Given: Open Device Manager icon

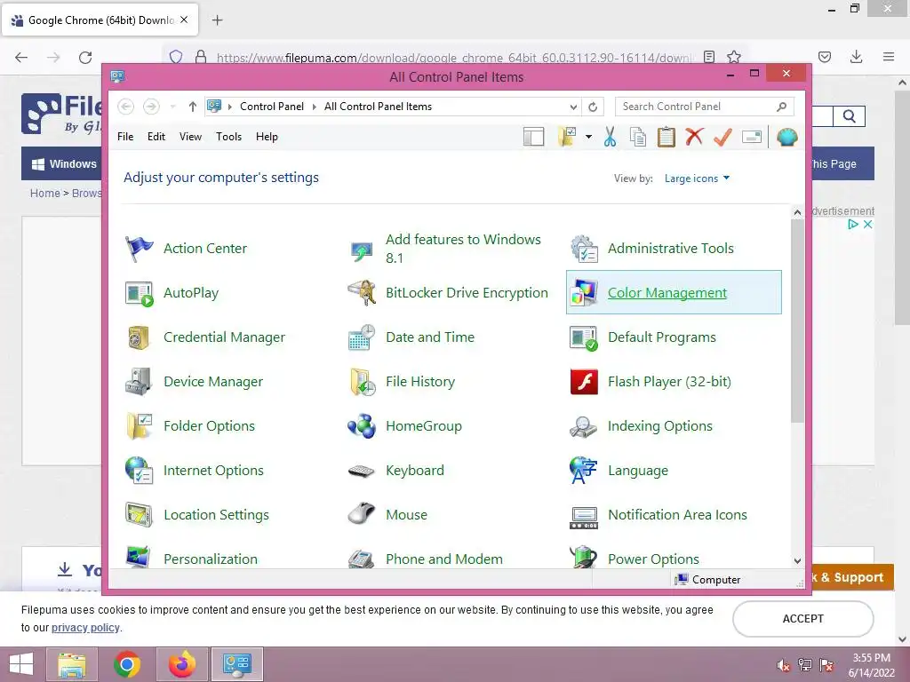Looking at the screenshot, I should [139, 382].
